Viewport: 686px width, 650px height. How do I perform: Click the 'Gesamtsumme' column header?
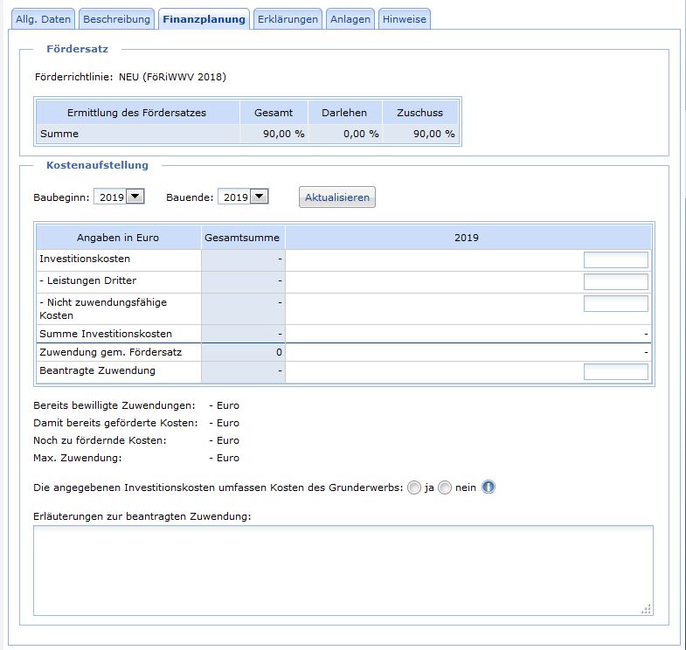click(242, 238)
